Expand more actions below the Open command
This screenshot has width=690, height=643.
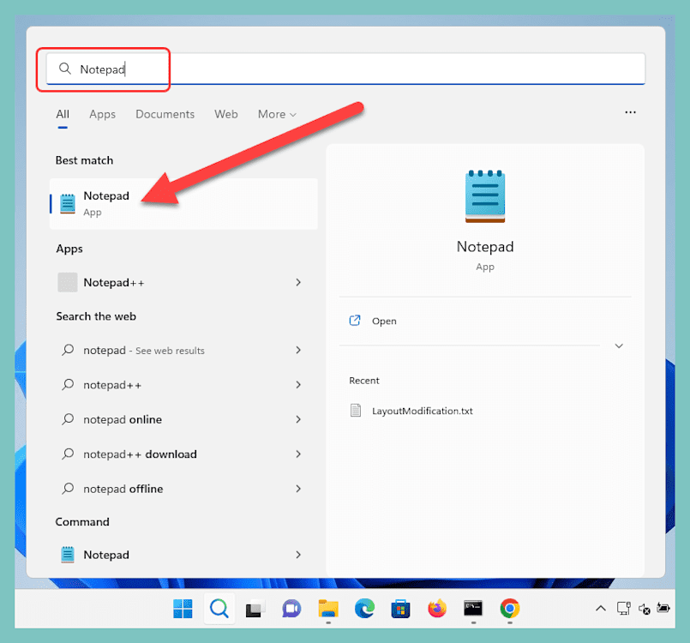[x=617, y=346]
